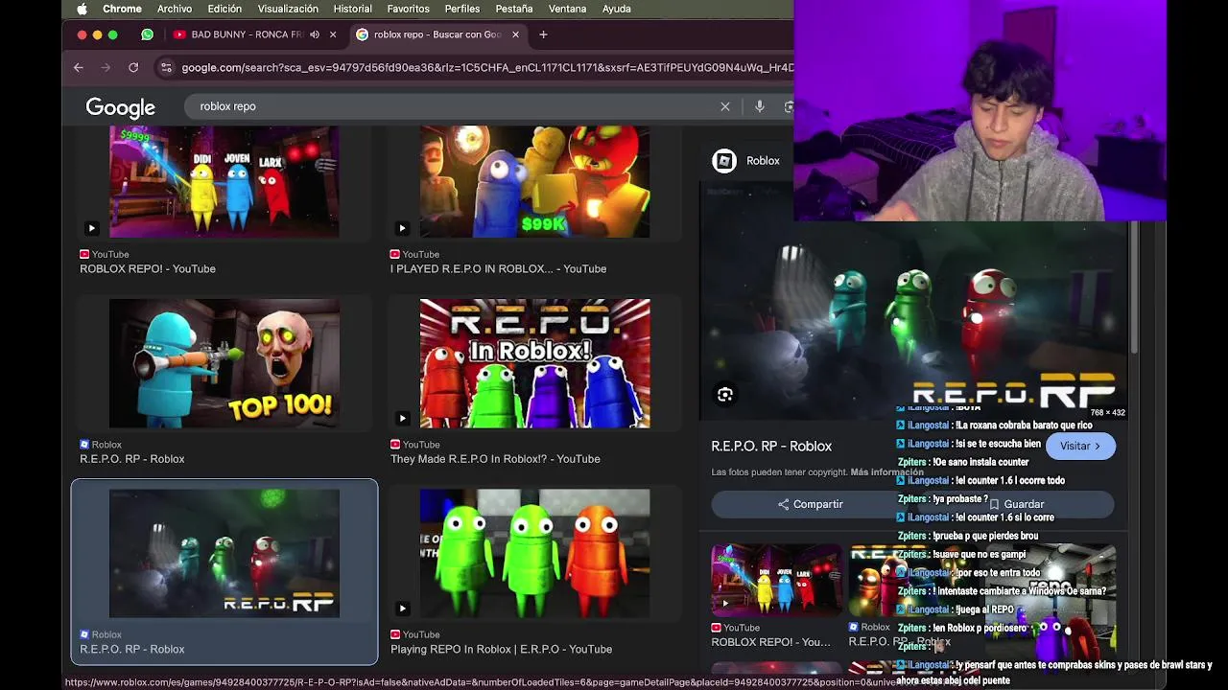Click the address bar URL

(487, 67)
